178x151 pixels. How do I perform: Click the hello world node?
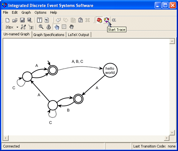(110, 70)
